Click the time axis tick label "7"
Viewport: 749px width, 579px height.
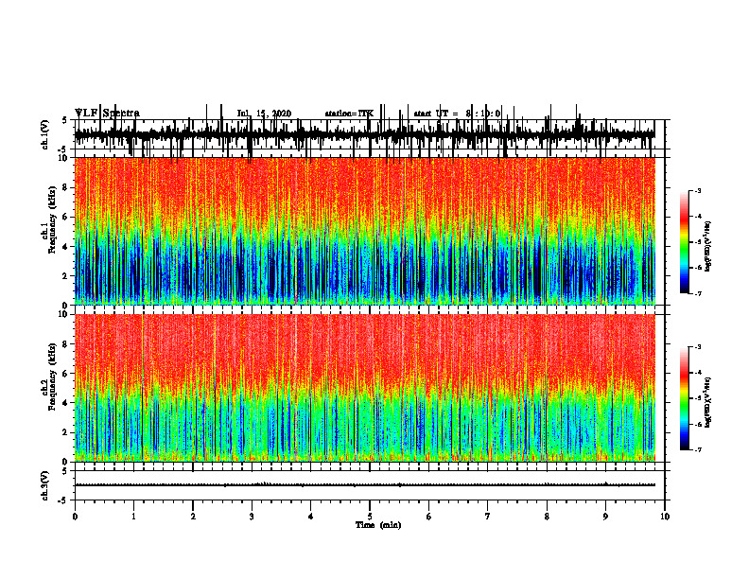488,517
